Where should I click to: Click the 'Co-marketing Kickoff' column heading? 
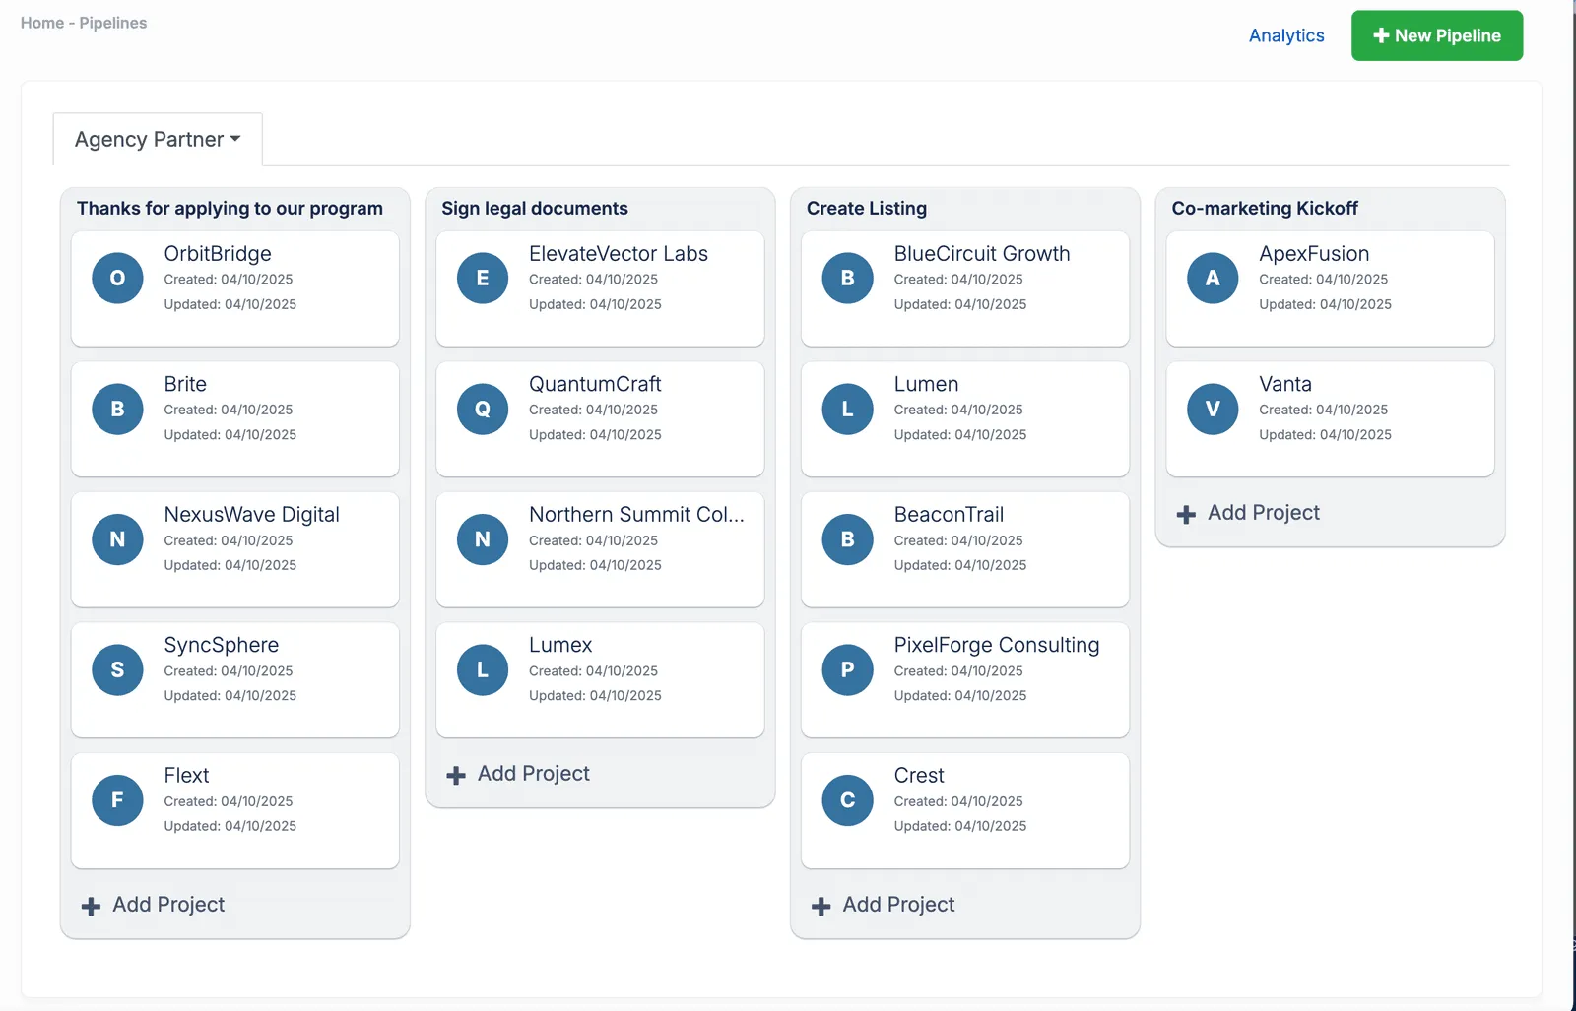coord(1265,208)
